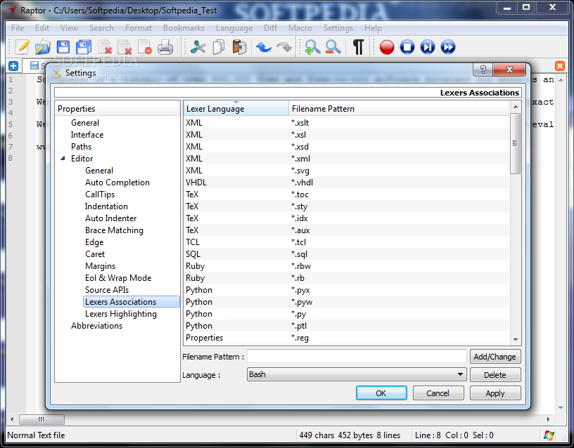Click the OK button
The width and height of the screenshot is (574, 448).
[381, 393]
